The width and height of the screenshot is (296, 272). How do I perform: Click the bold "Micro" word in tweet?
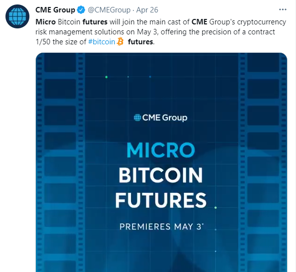[45, 22]
